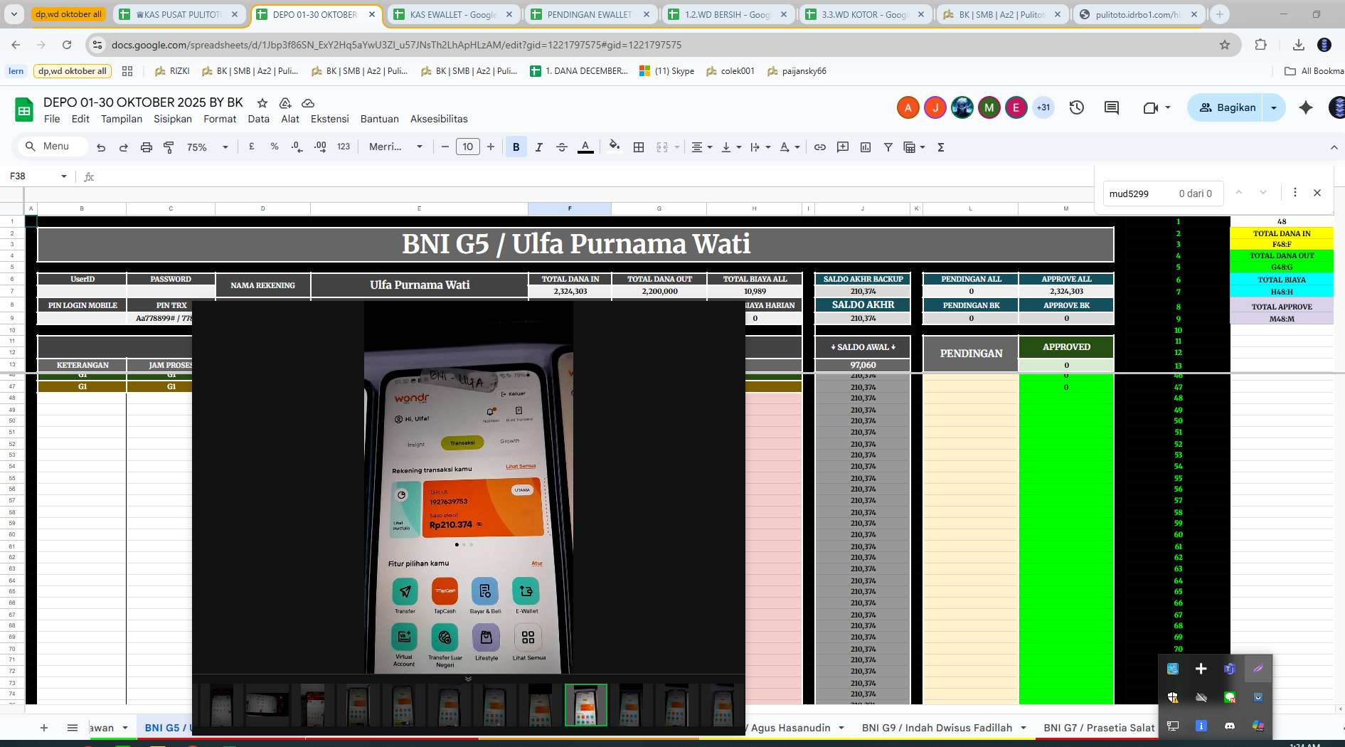
Task: Print the spreadsheet via printer icon
Action: pyautogui.click(x=147, y=147)
